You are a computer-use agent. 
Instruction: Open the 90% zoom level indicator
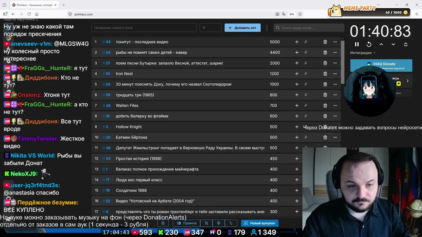291,14
